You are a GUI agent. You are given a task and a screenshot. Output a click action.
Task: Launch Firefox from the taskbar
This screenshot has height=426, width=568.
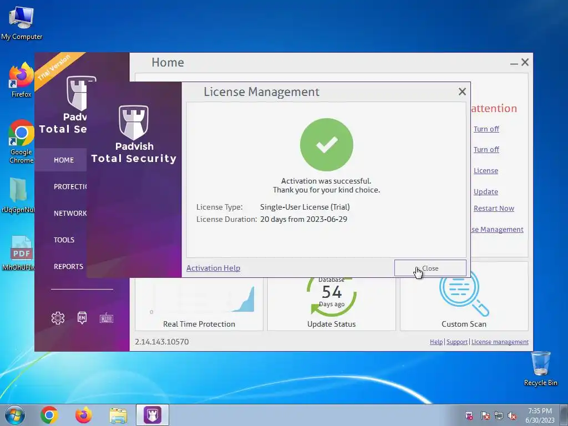tap(83, 415)
